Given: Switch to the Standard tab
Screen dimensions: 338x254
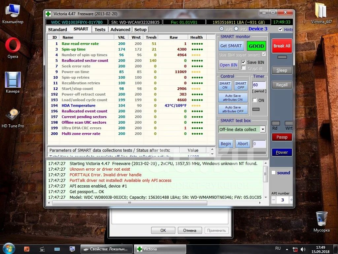Looking at the screenshot, I should [57, 29].
